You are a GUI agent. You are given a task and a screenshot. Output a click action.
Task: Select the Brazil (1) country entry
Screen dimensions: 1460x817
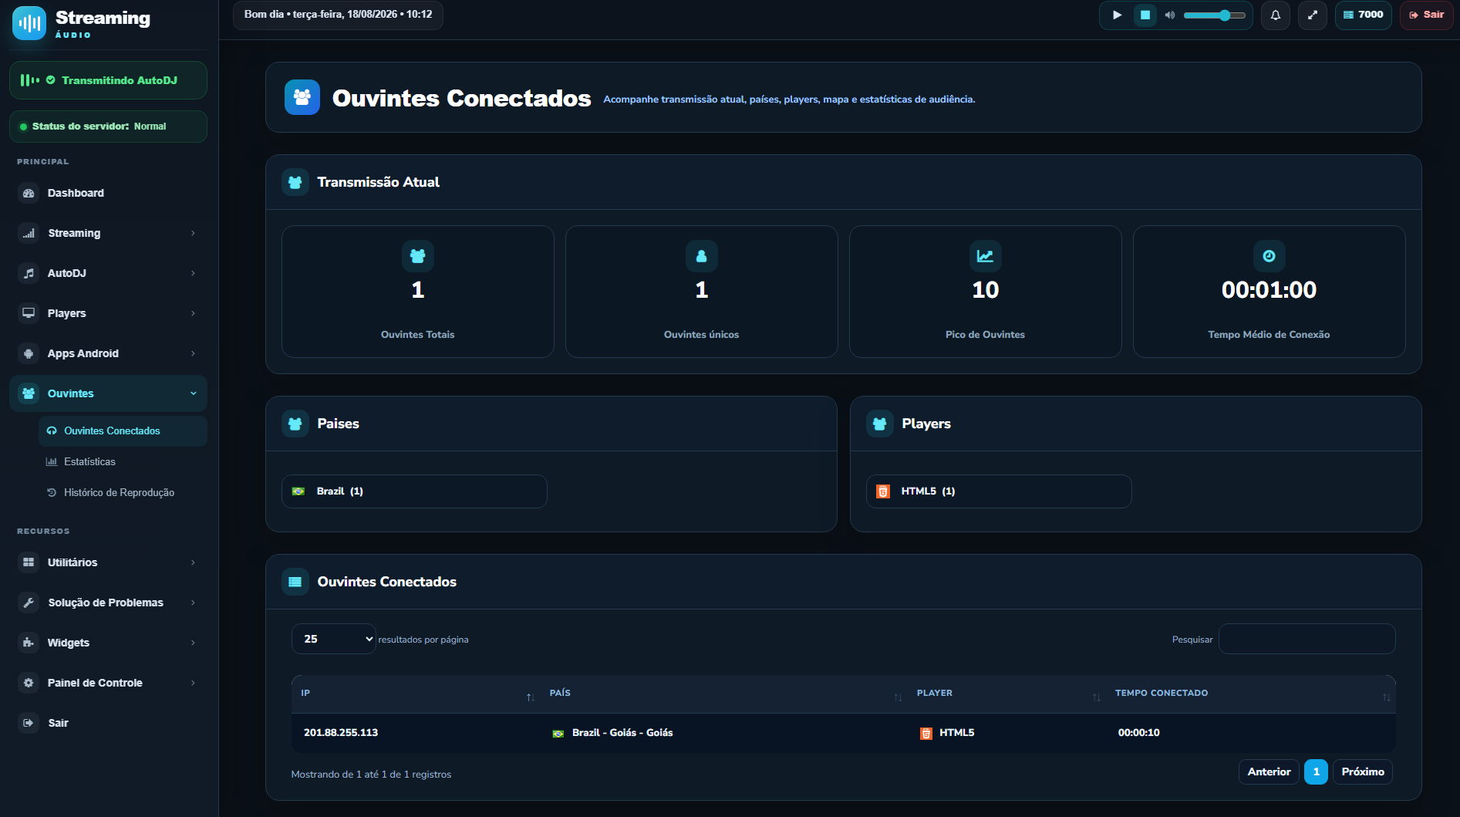click(414, 491)
